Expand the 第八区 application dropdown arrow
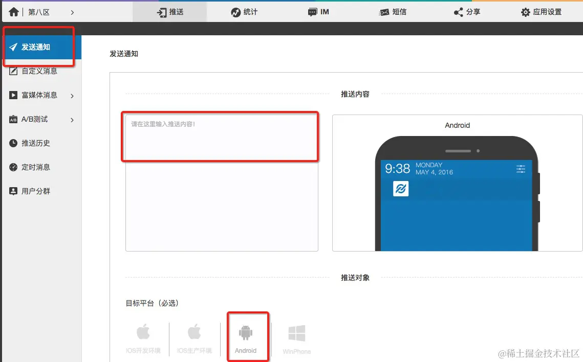Viewport: 583px width, 362px height. (x=72, y=12)
